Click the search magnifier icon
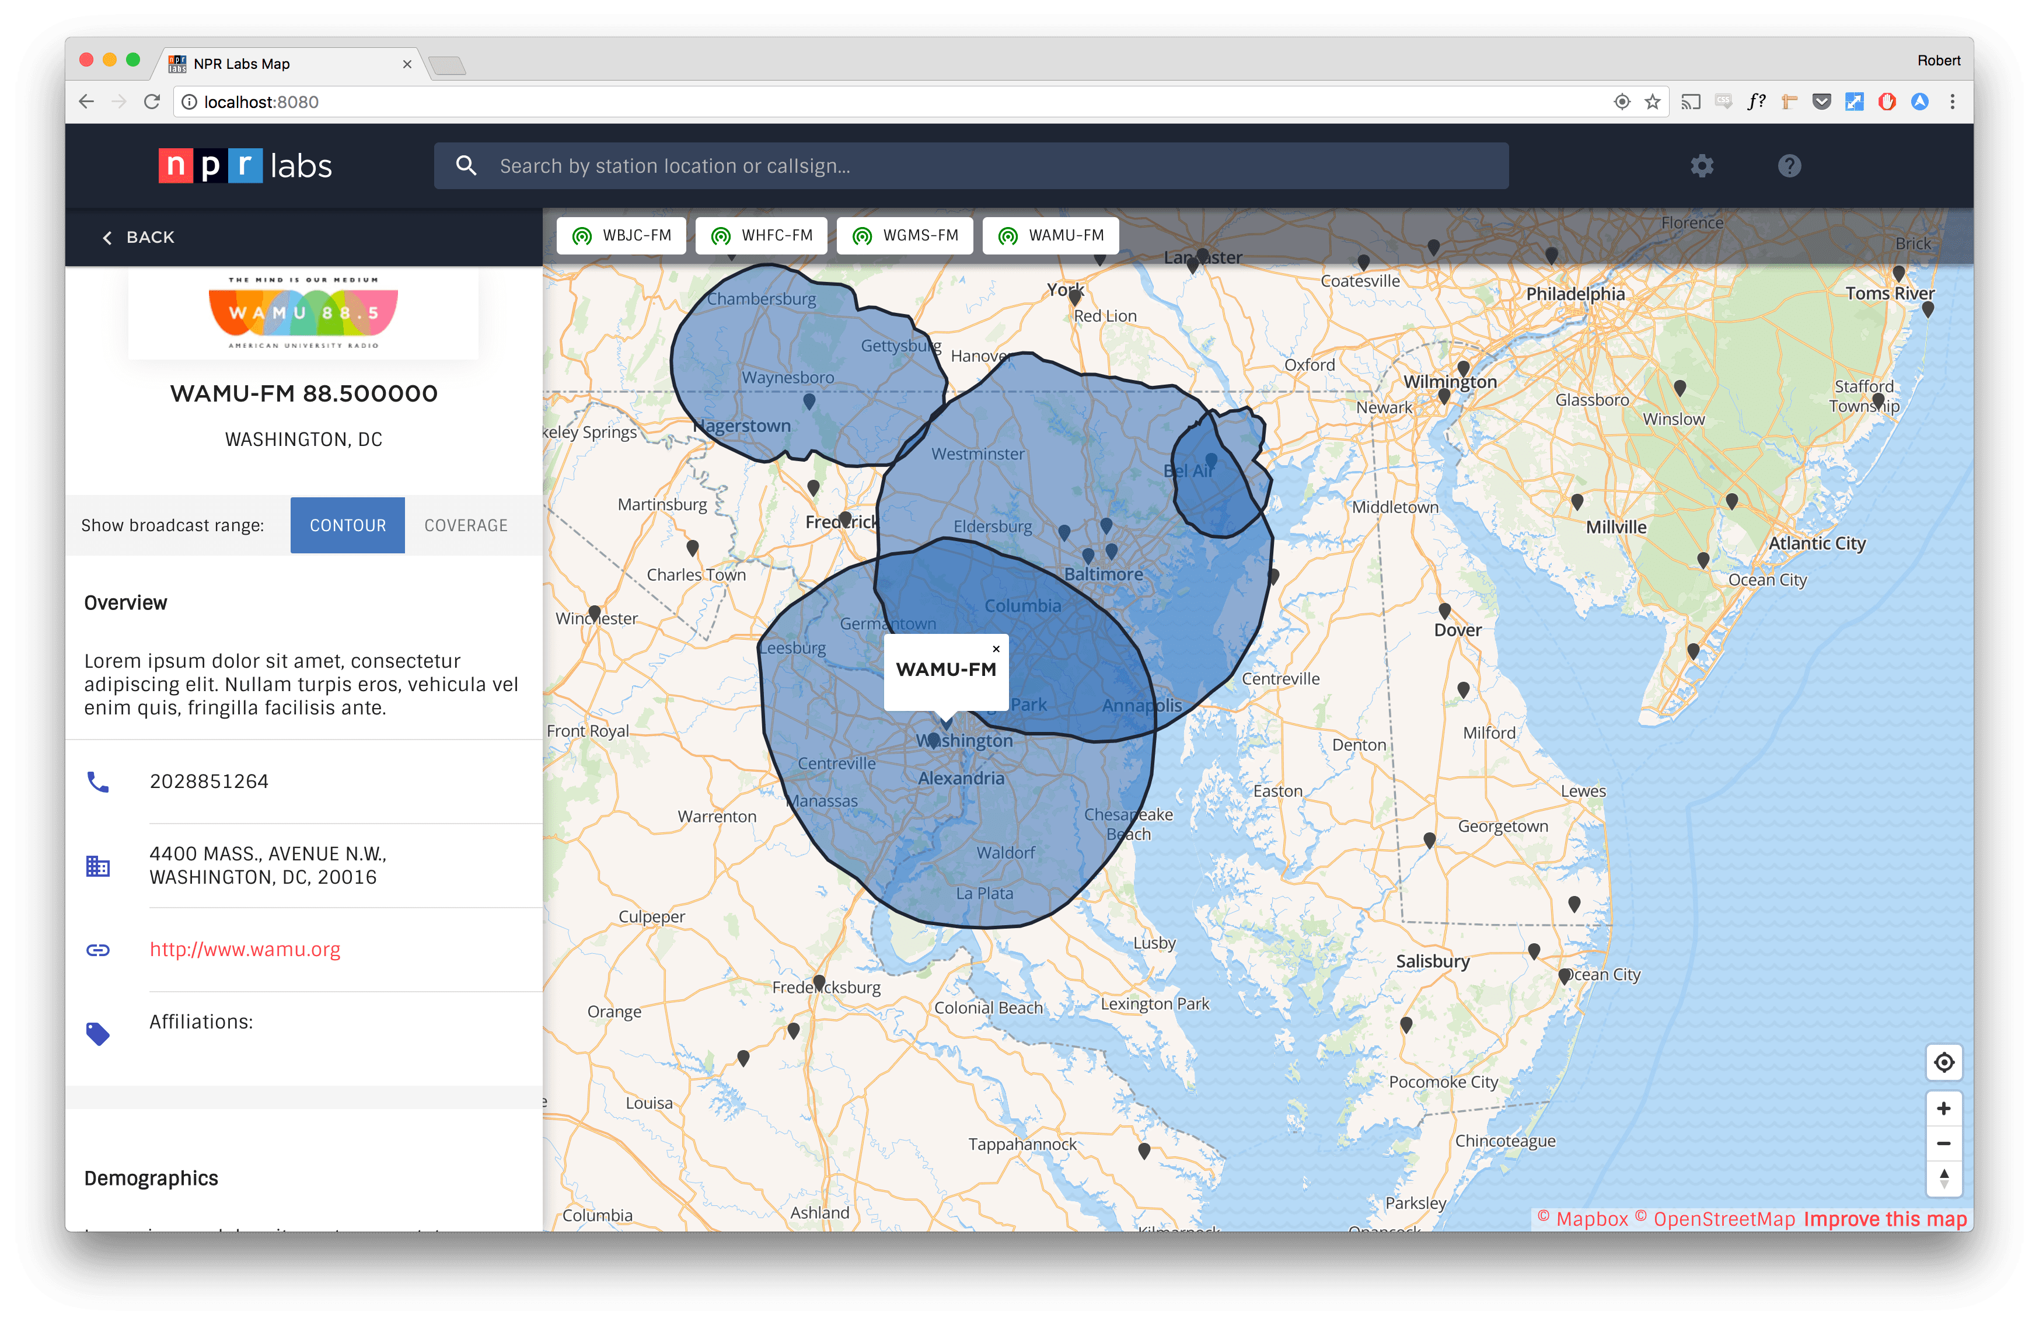The height and width of the screenshot is (1325, 2039). [466, 165]
